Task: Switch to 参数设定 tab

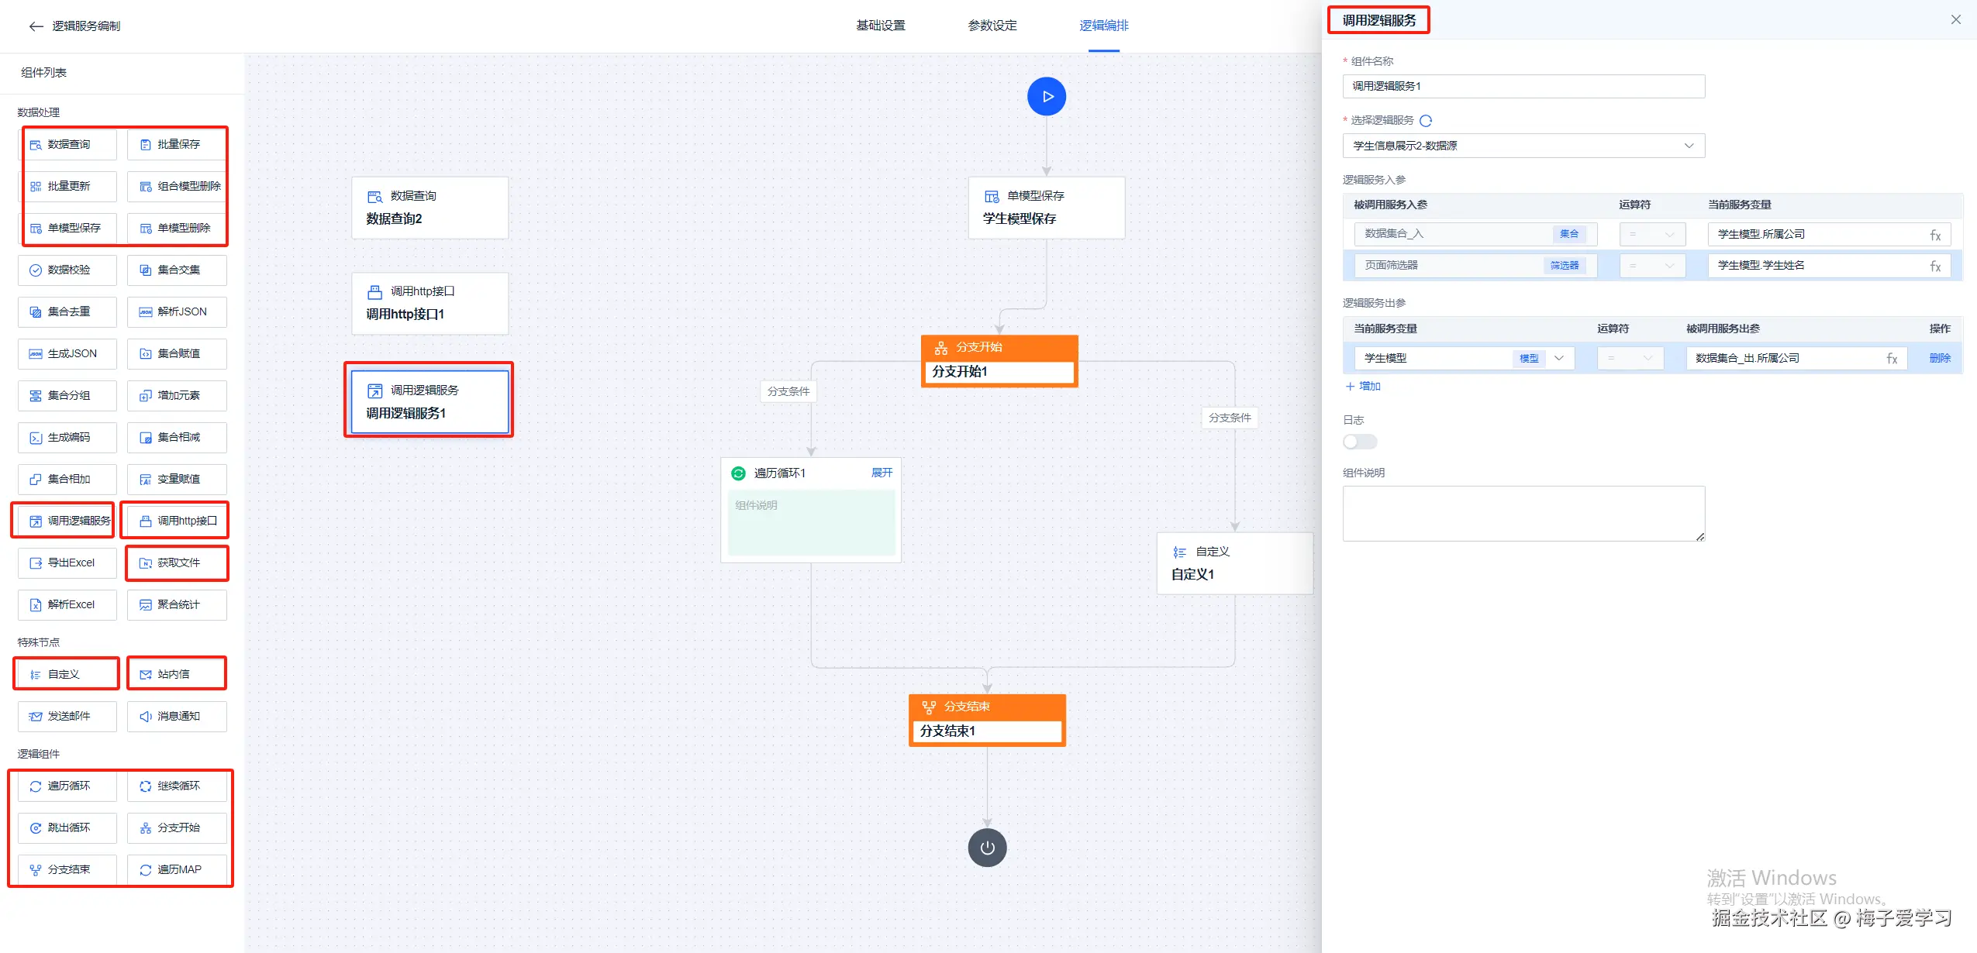Action: tap(992, 26)
